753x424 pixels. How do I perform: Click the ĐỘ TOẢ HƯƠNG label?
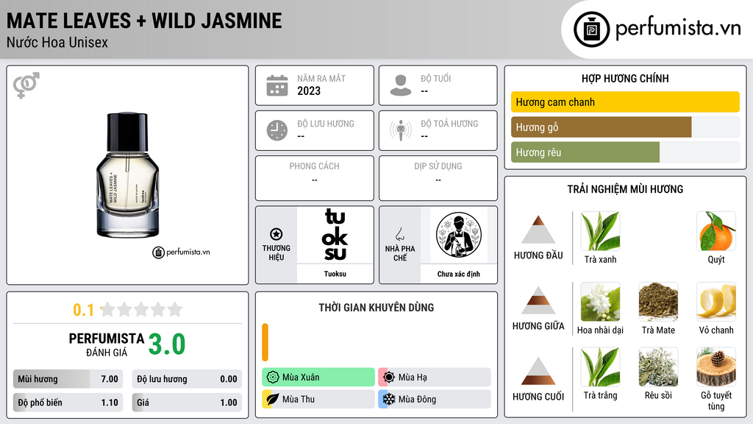click(449, 124)
